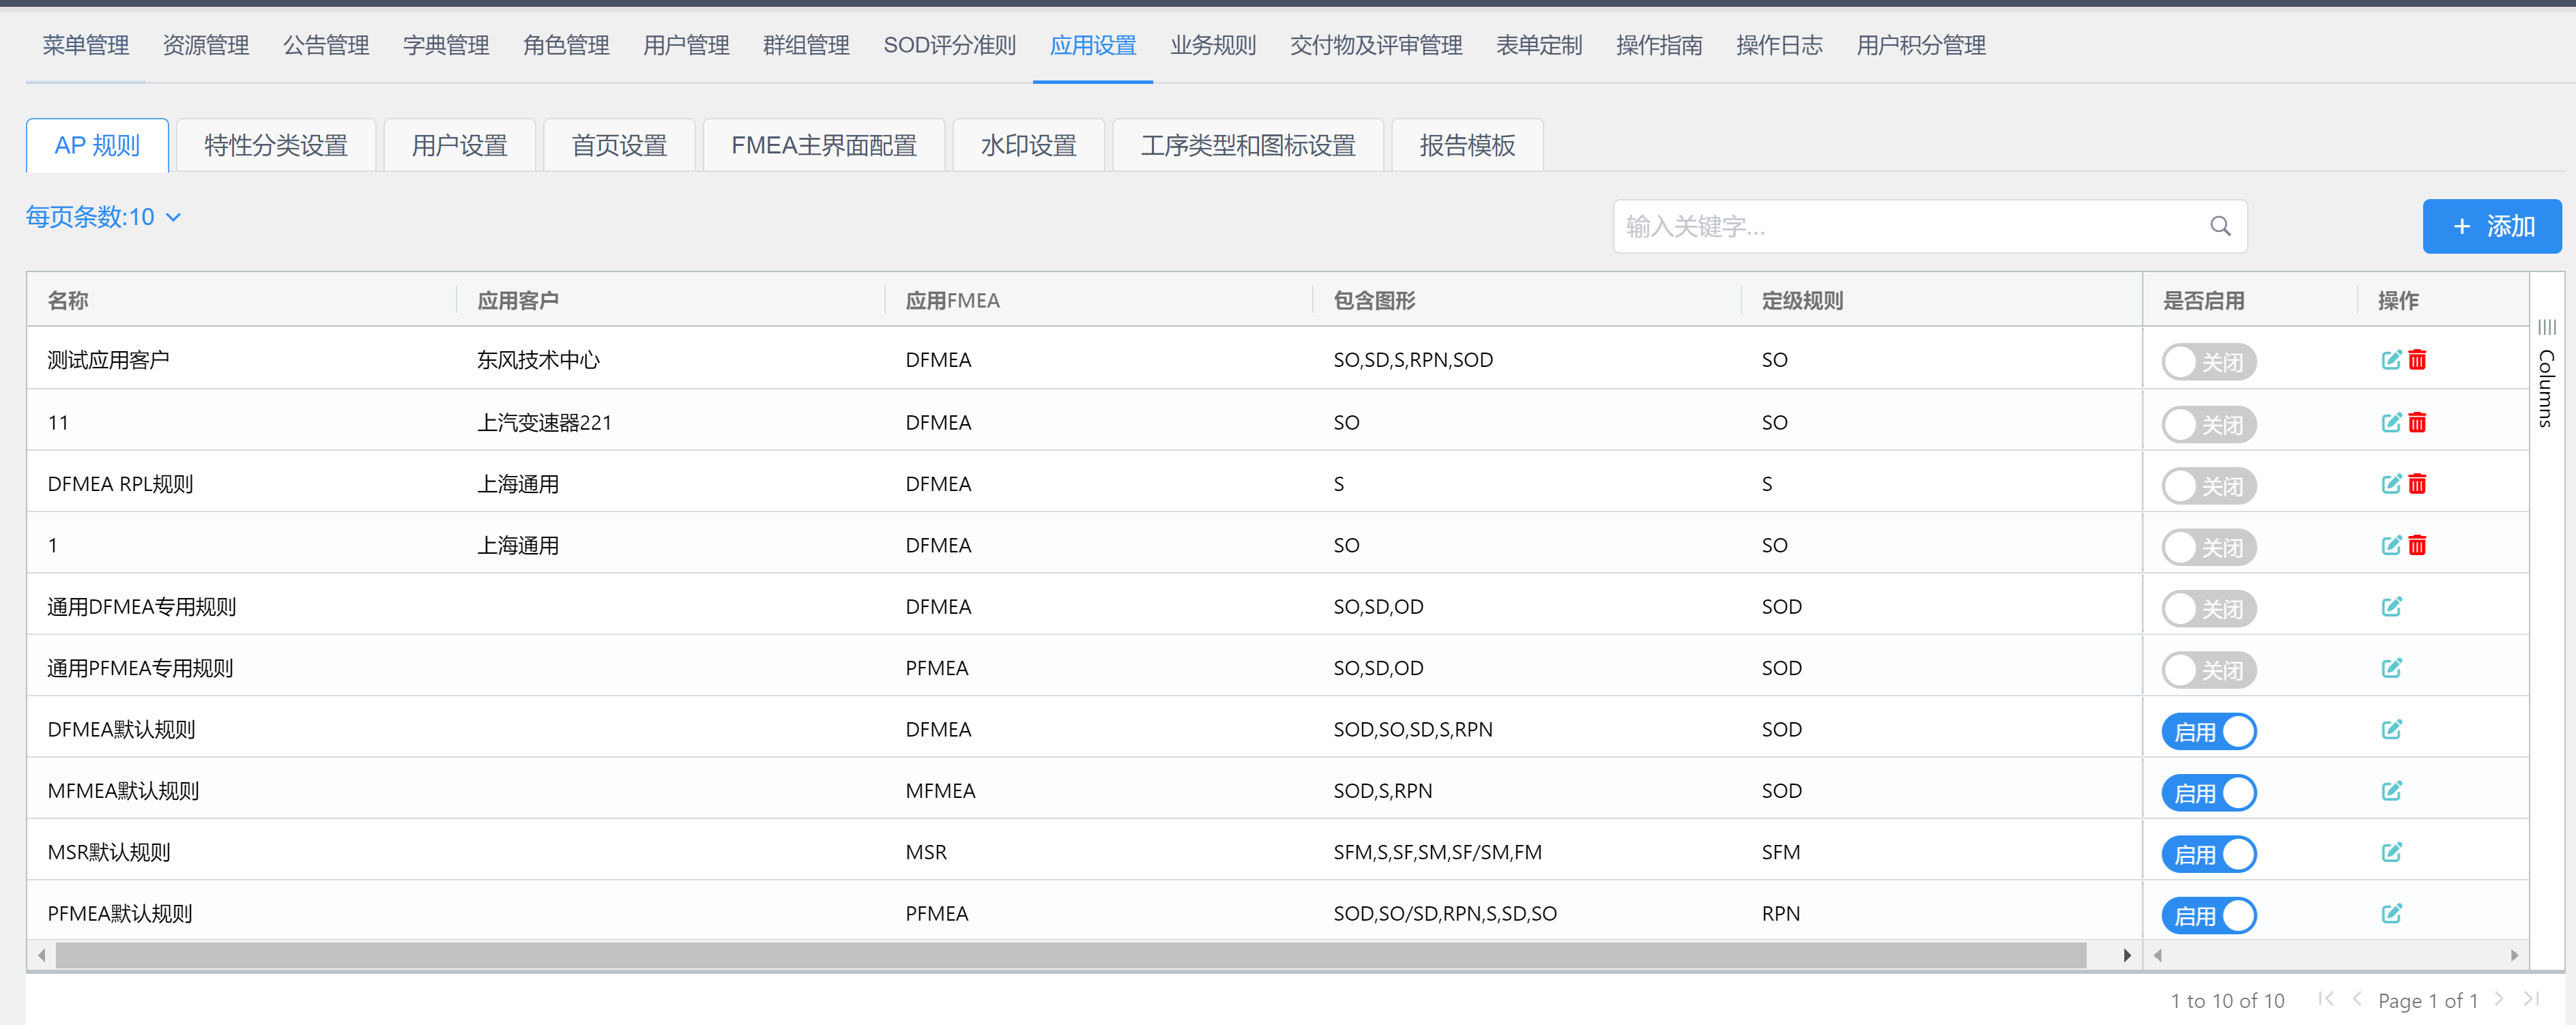Image resolution: width=2576 pixels, height=1025 pixels.
Task: Sort by the 应用客户 column header
Action: click(518, 301)
